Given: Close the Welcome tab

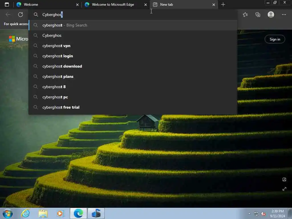Looking at the screenshot, I should coord(77,5).
